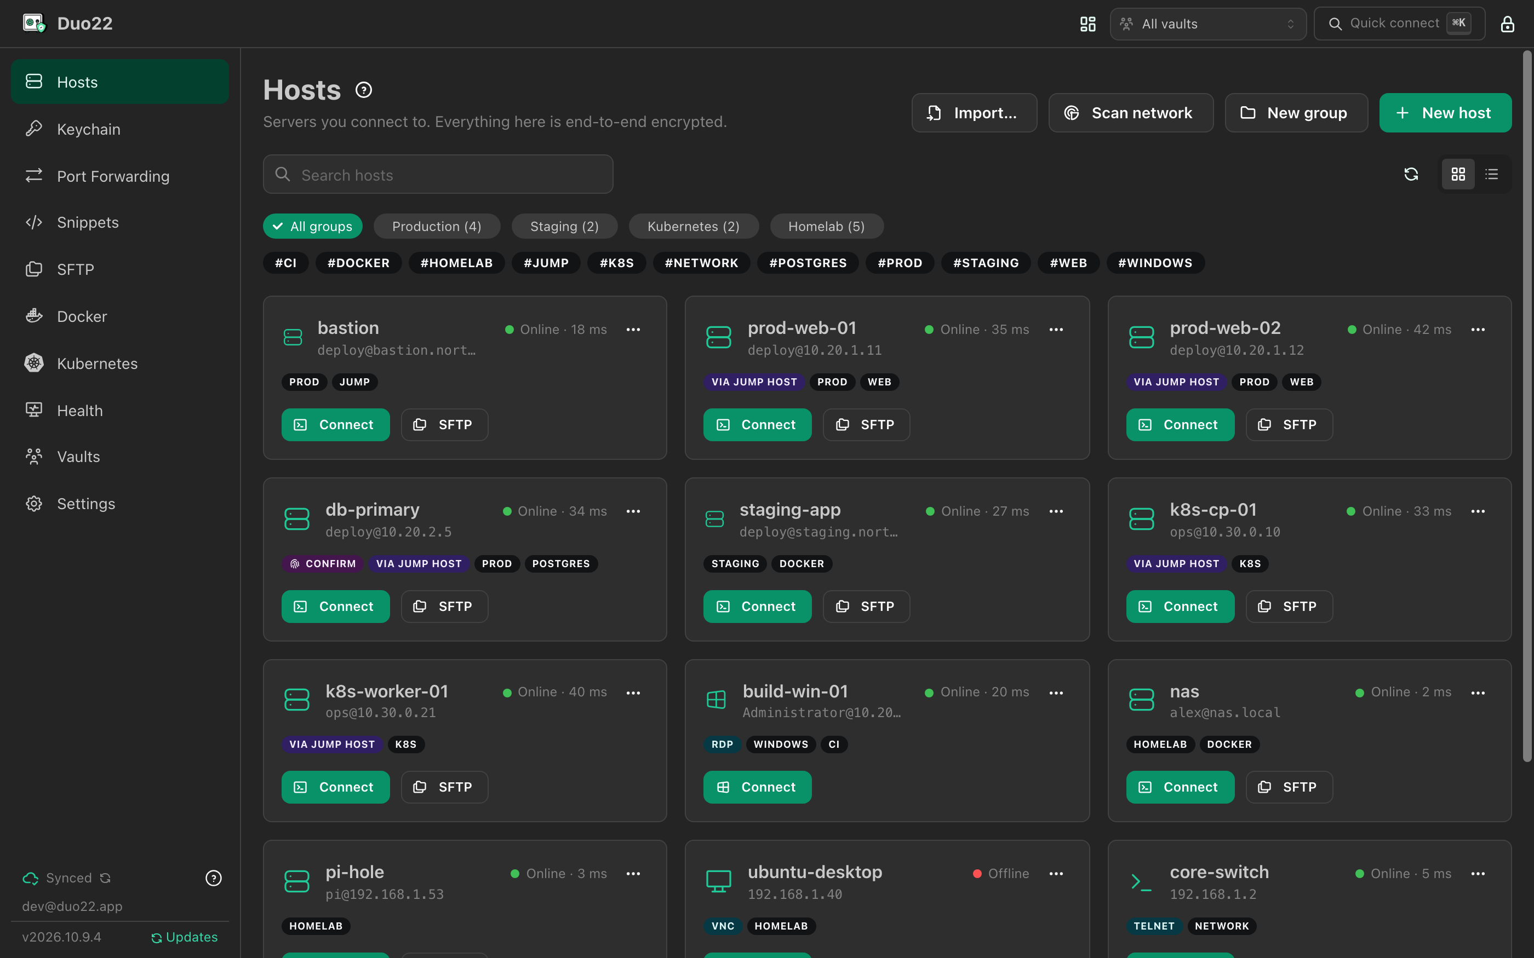Filter hosts by Staging group
1534x958 pixels.
coord(564,226)
